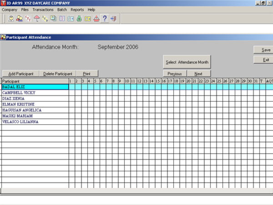Viewport: 273px width, 205px height.
Task: Select participant HAGUISAN ANGELICA
Action: point(35,110)
